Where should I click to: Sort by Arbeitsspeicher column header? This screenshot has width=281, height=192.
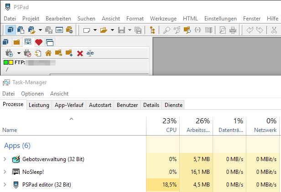point(196,126)
